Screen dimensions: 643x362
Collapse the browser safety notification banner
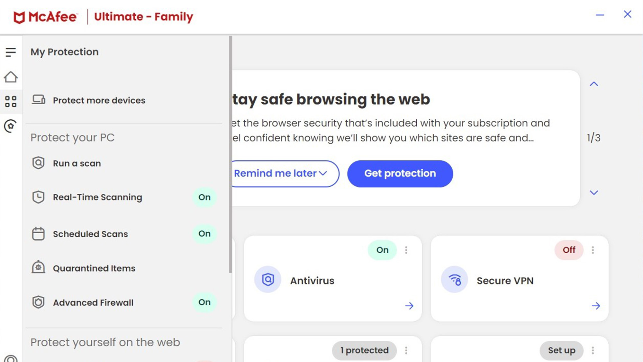[x=593, y=84]
